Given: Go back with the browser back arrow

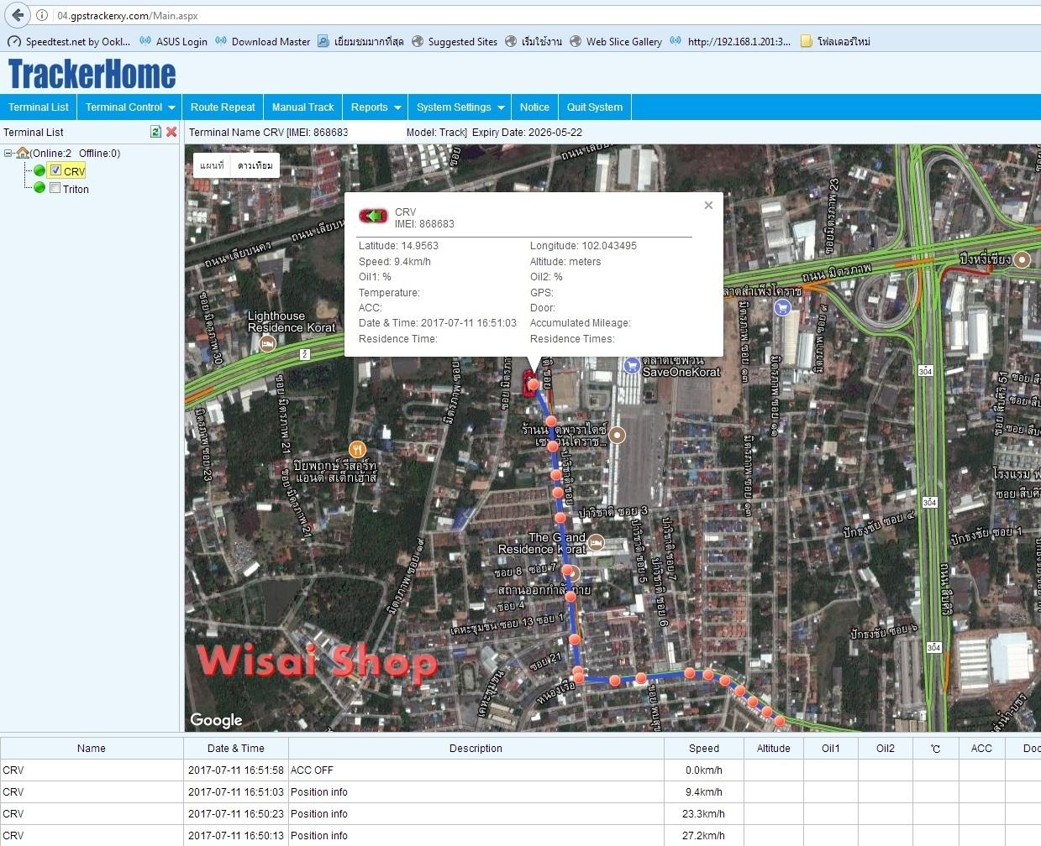Looking at the screenshot, I should pos(18,15).
